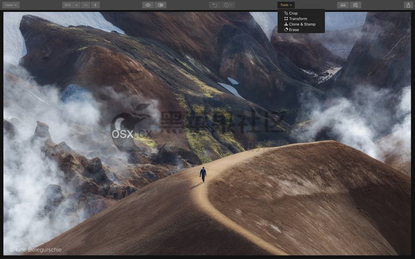Click the Clone & Stamp icon
The image size is (415, 259).
[x=286, y=24]
